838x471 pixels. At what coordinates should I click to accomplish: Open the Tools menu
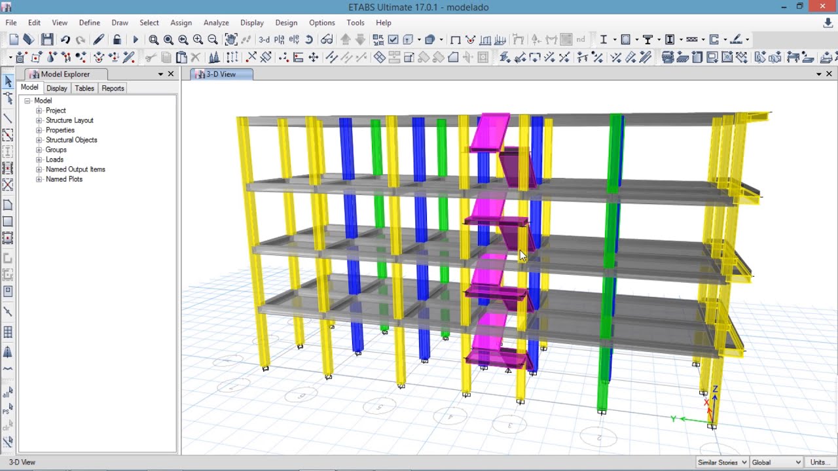click(355, 22)
